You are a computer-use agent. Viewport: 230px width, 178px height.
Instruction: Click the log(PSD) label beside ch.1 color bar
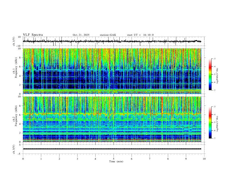(x=218, y=76)
